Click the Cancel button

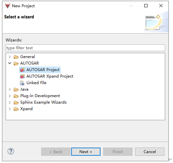click(150, 152)
